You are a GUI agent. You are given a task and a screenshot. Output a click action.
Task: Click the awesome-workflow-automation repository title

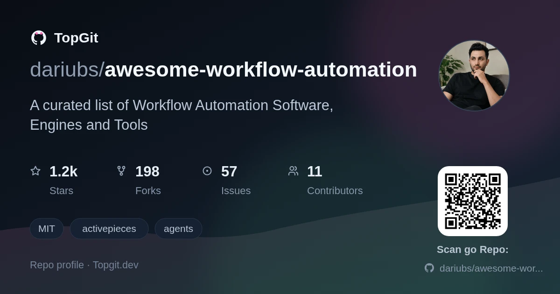(261, 70)
